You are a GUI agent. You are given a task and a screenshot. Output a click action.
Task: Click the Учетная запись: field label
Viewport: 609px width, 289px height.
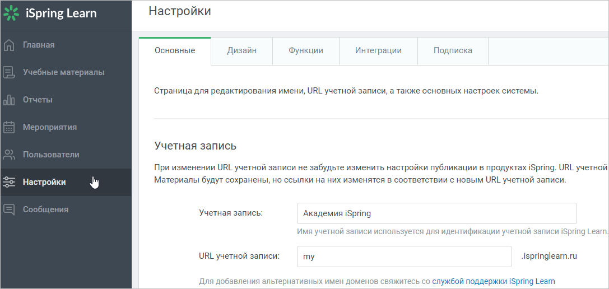click(x=231, y=213)
